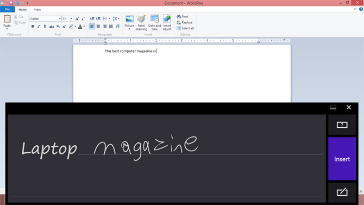
Task: Click Save in quick access toolbar
Action: tap(11, 3)
